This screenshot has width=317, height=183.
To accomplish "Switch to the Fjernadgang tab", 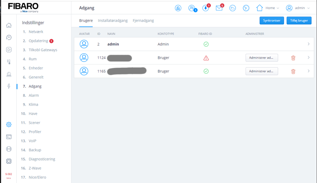I will click(x=143, y=20).
